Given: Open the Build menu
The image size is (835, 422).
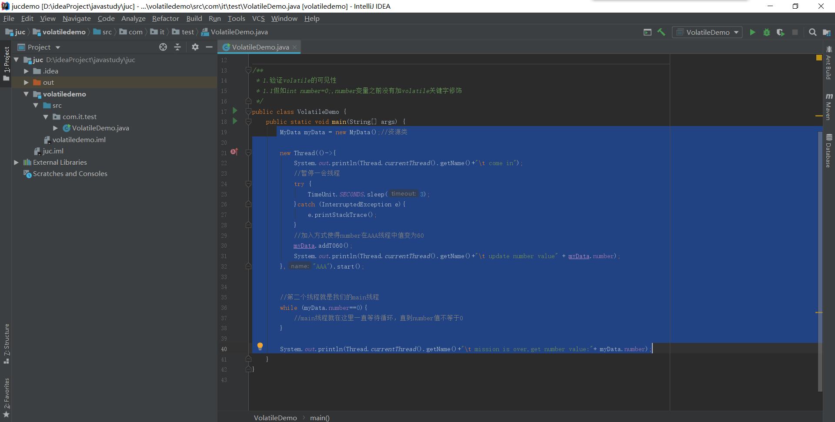Looking at the screenshot, I should click(194, 18).
